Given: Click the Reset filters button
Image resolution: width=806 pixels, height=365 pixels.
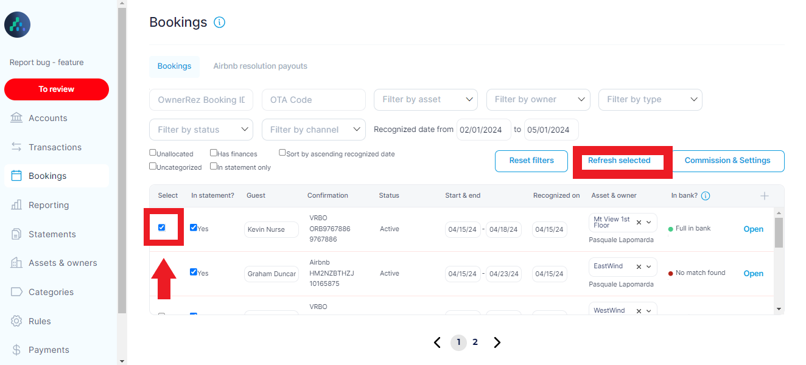Looking at the screenshot, I should pos(531,161).
